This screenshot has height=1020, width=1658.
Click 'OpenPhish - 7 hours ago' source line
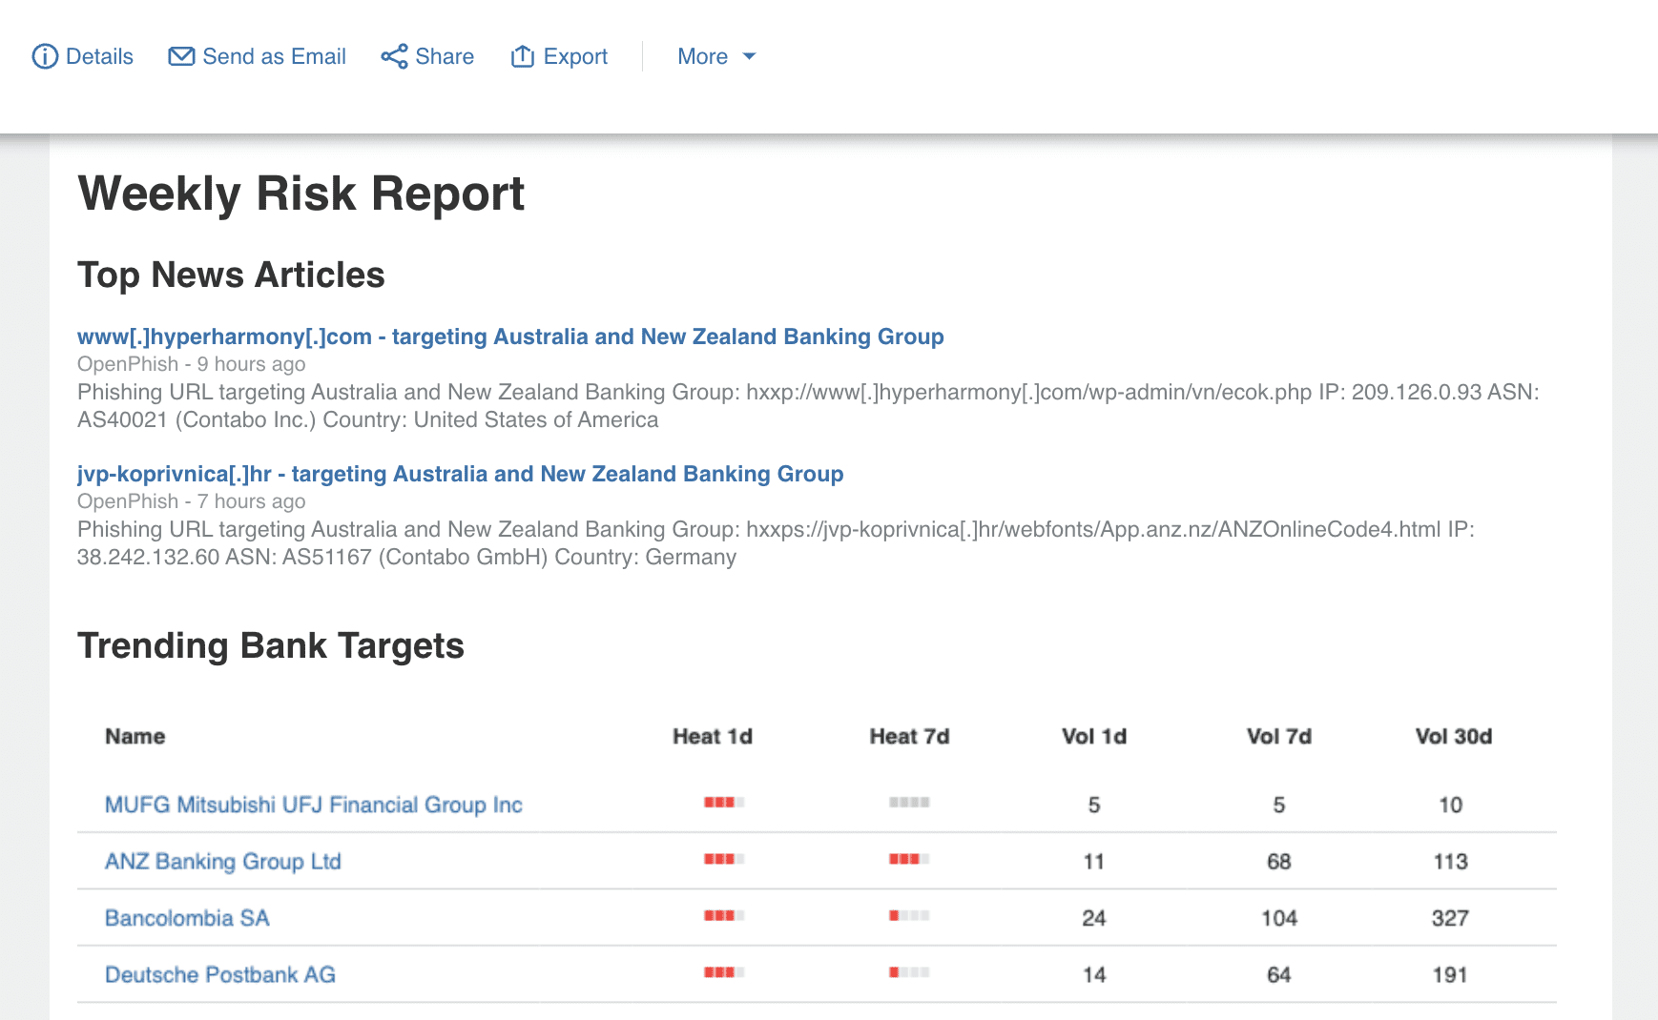[x=192, y=501]
